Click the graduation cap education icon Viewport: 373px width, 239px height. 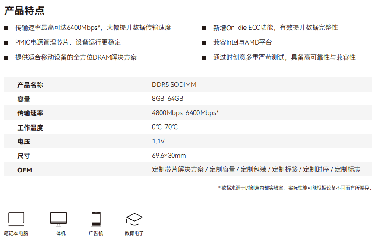[x=134, y=219]
